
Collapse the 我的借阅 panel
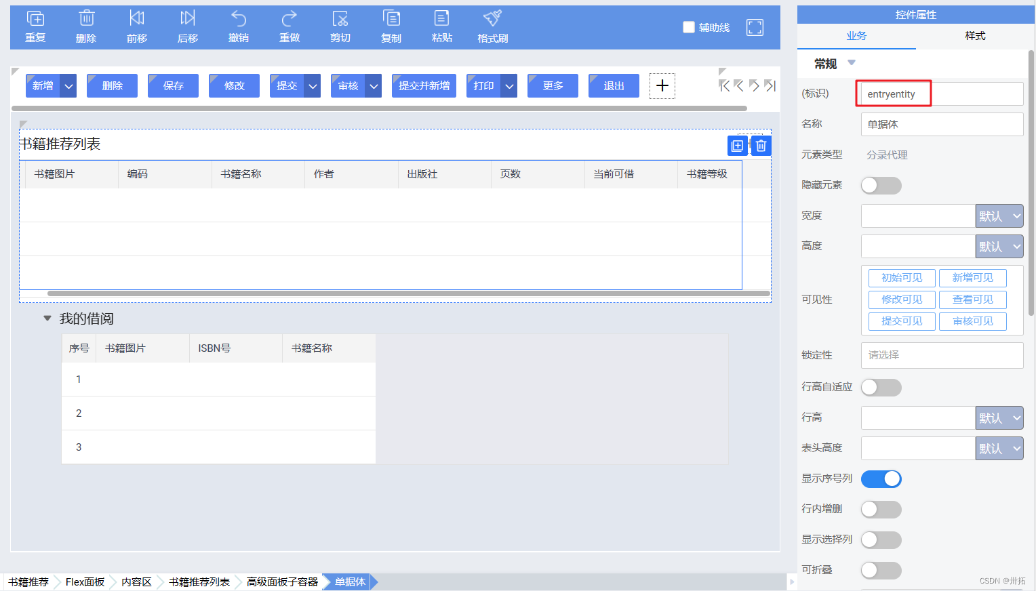[x=47, y=319]
